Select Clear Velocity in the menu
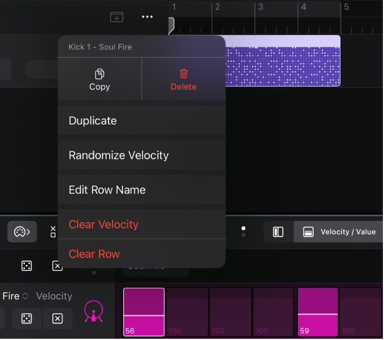Viewport: 384px width, 340px height. coord(142,224)
